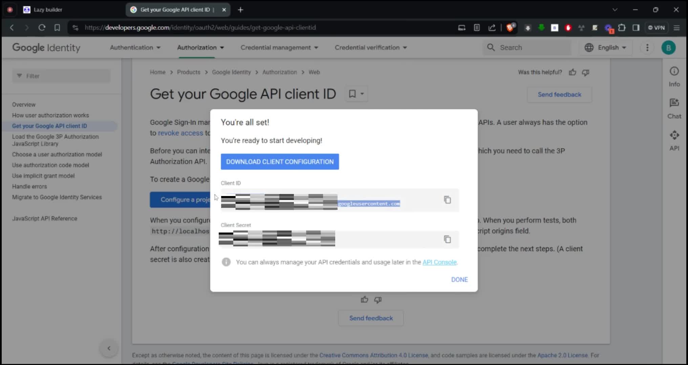Open Migrate to Google Identity Services

pyautogui.click(x=57, y=197)
